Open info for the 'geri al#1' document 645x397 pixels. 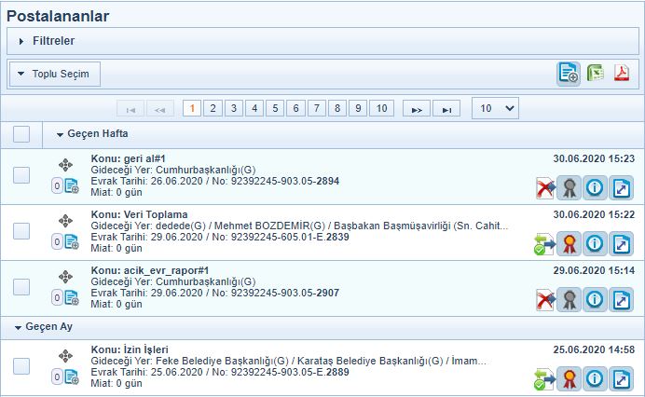pyautogui.click(x=594, y=188)
